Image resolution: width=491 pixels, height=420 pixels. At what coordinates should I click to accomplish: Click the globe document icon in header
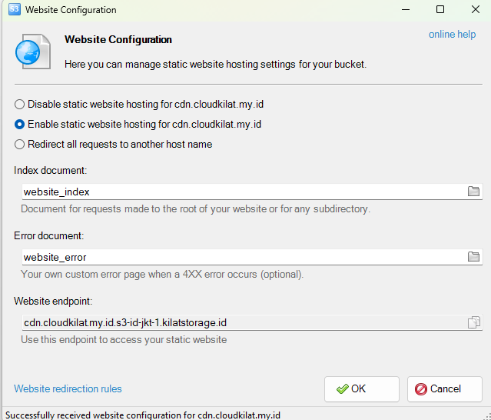tap(32, 52)
